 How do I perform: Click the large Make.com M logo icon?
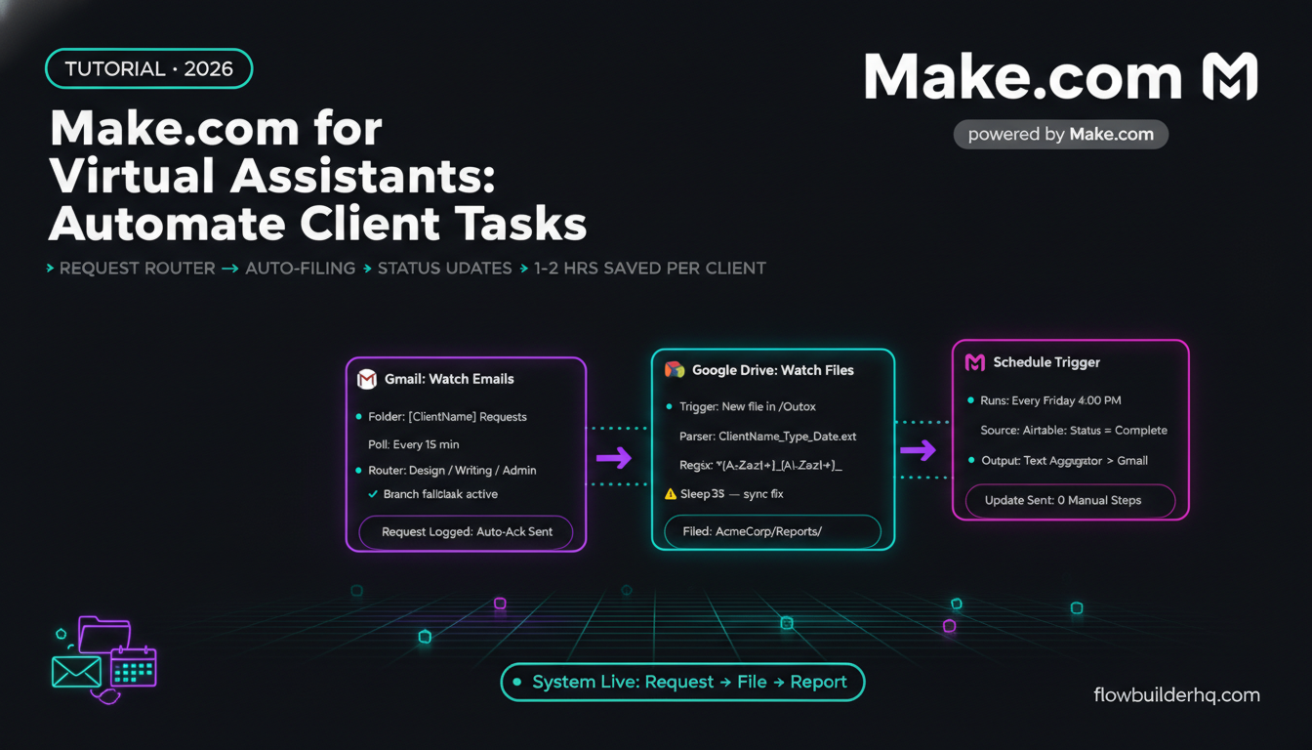coord(1229,76)
